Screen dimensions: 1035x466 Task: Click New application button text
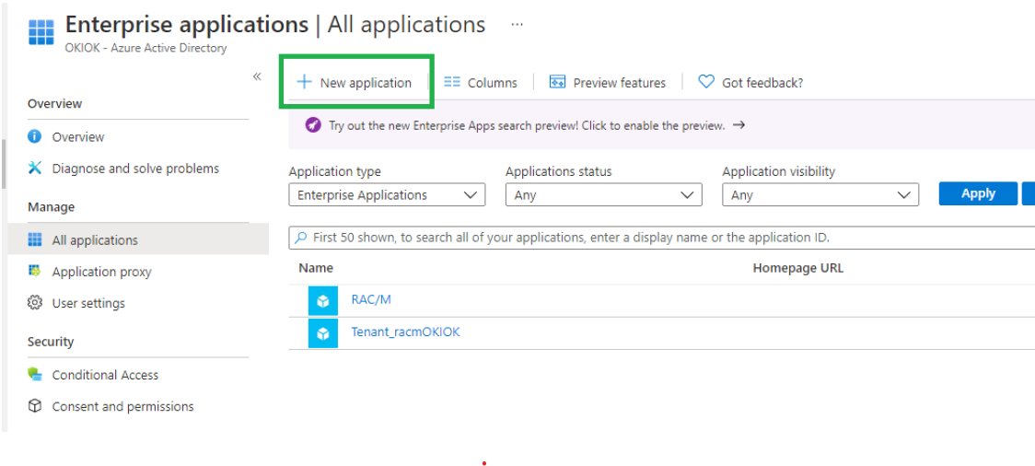[x=366, y=83]
